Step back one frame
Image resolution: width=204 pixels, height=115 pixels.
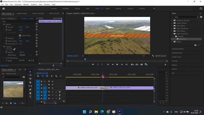(113, 65)
